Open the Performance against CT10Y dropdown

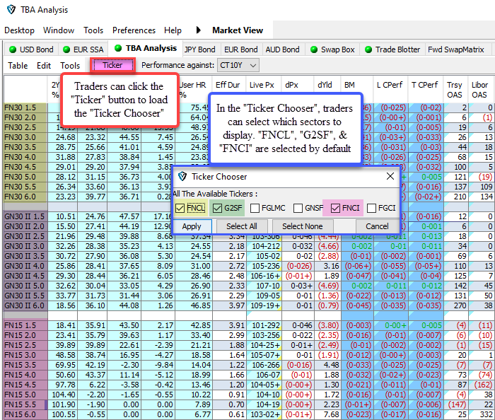click(238, 65)
